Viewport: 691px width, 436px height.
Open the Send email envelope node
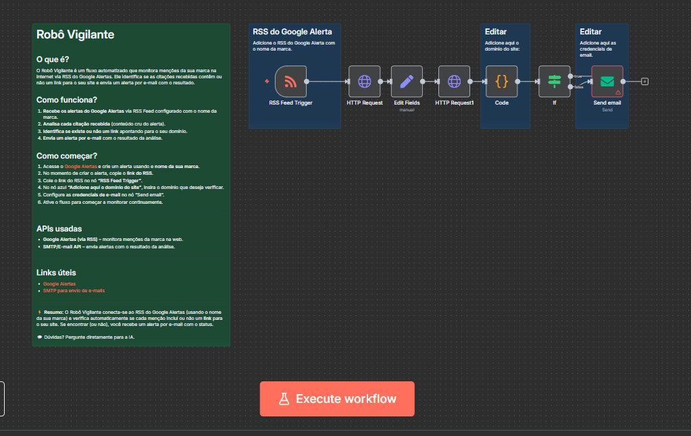click(x=607, y=80)
